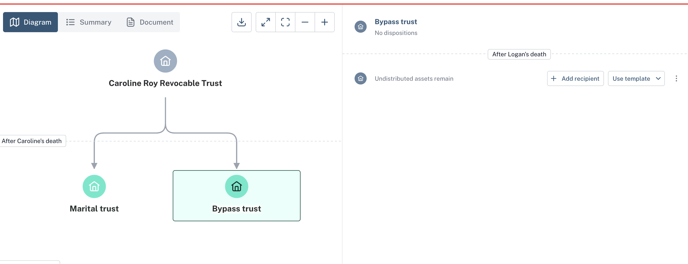Zoom in with the plus icon
This screenshot has height=264, width=688.
pos(325,22)
